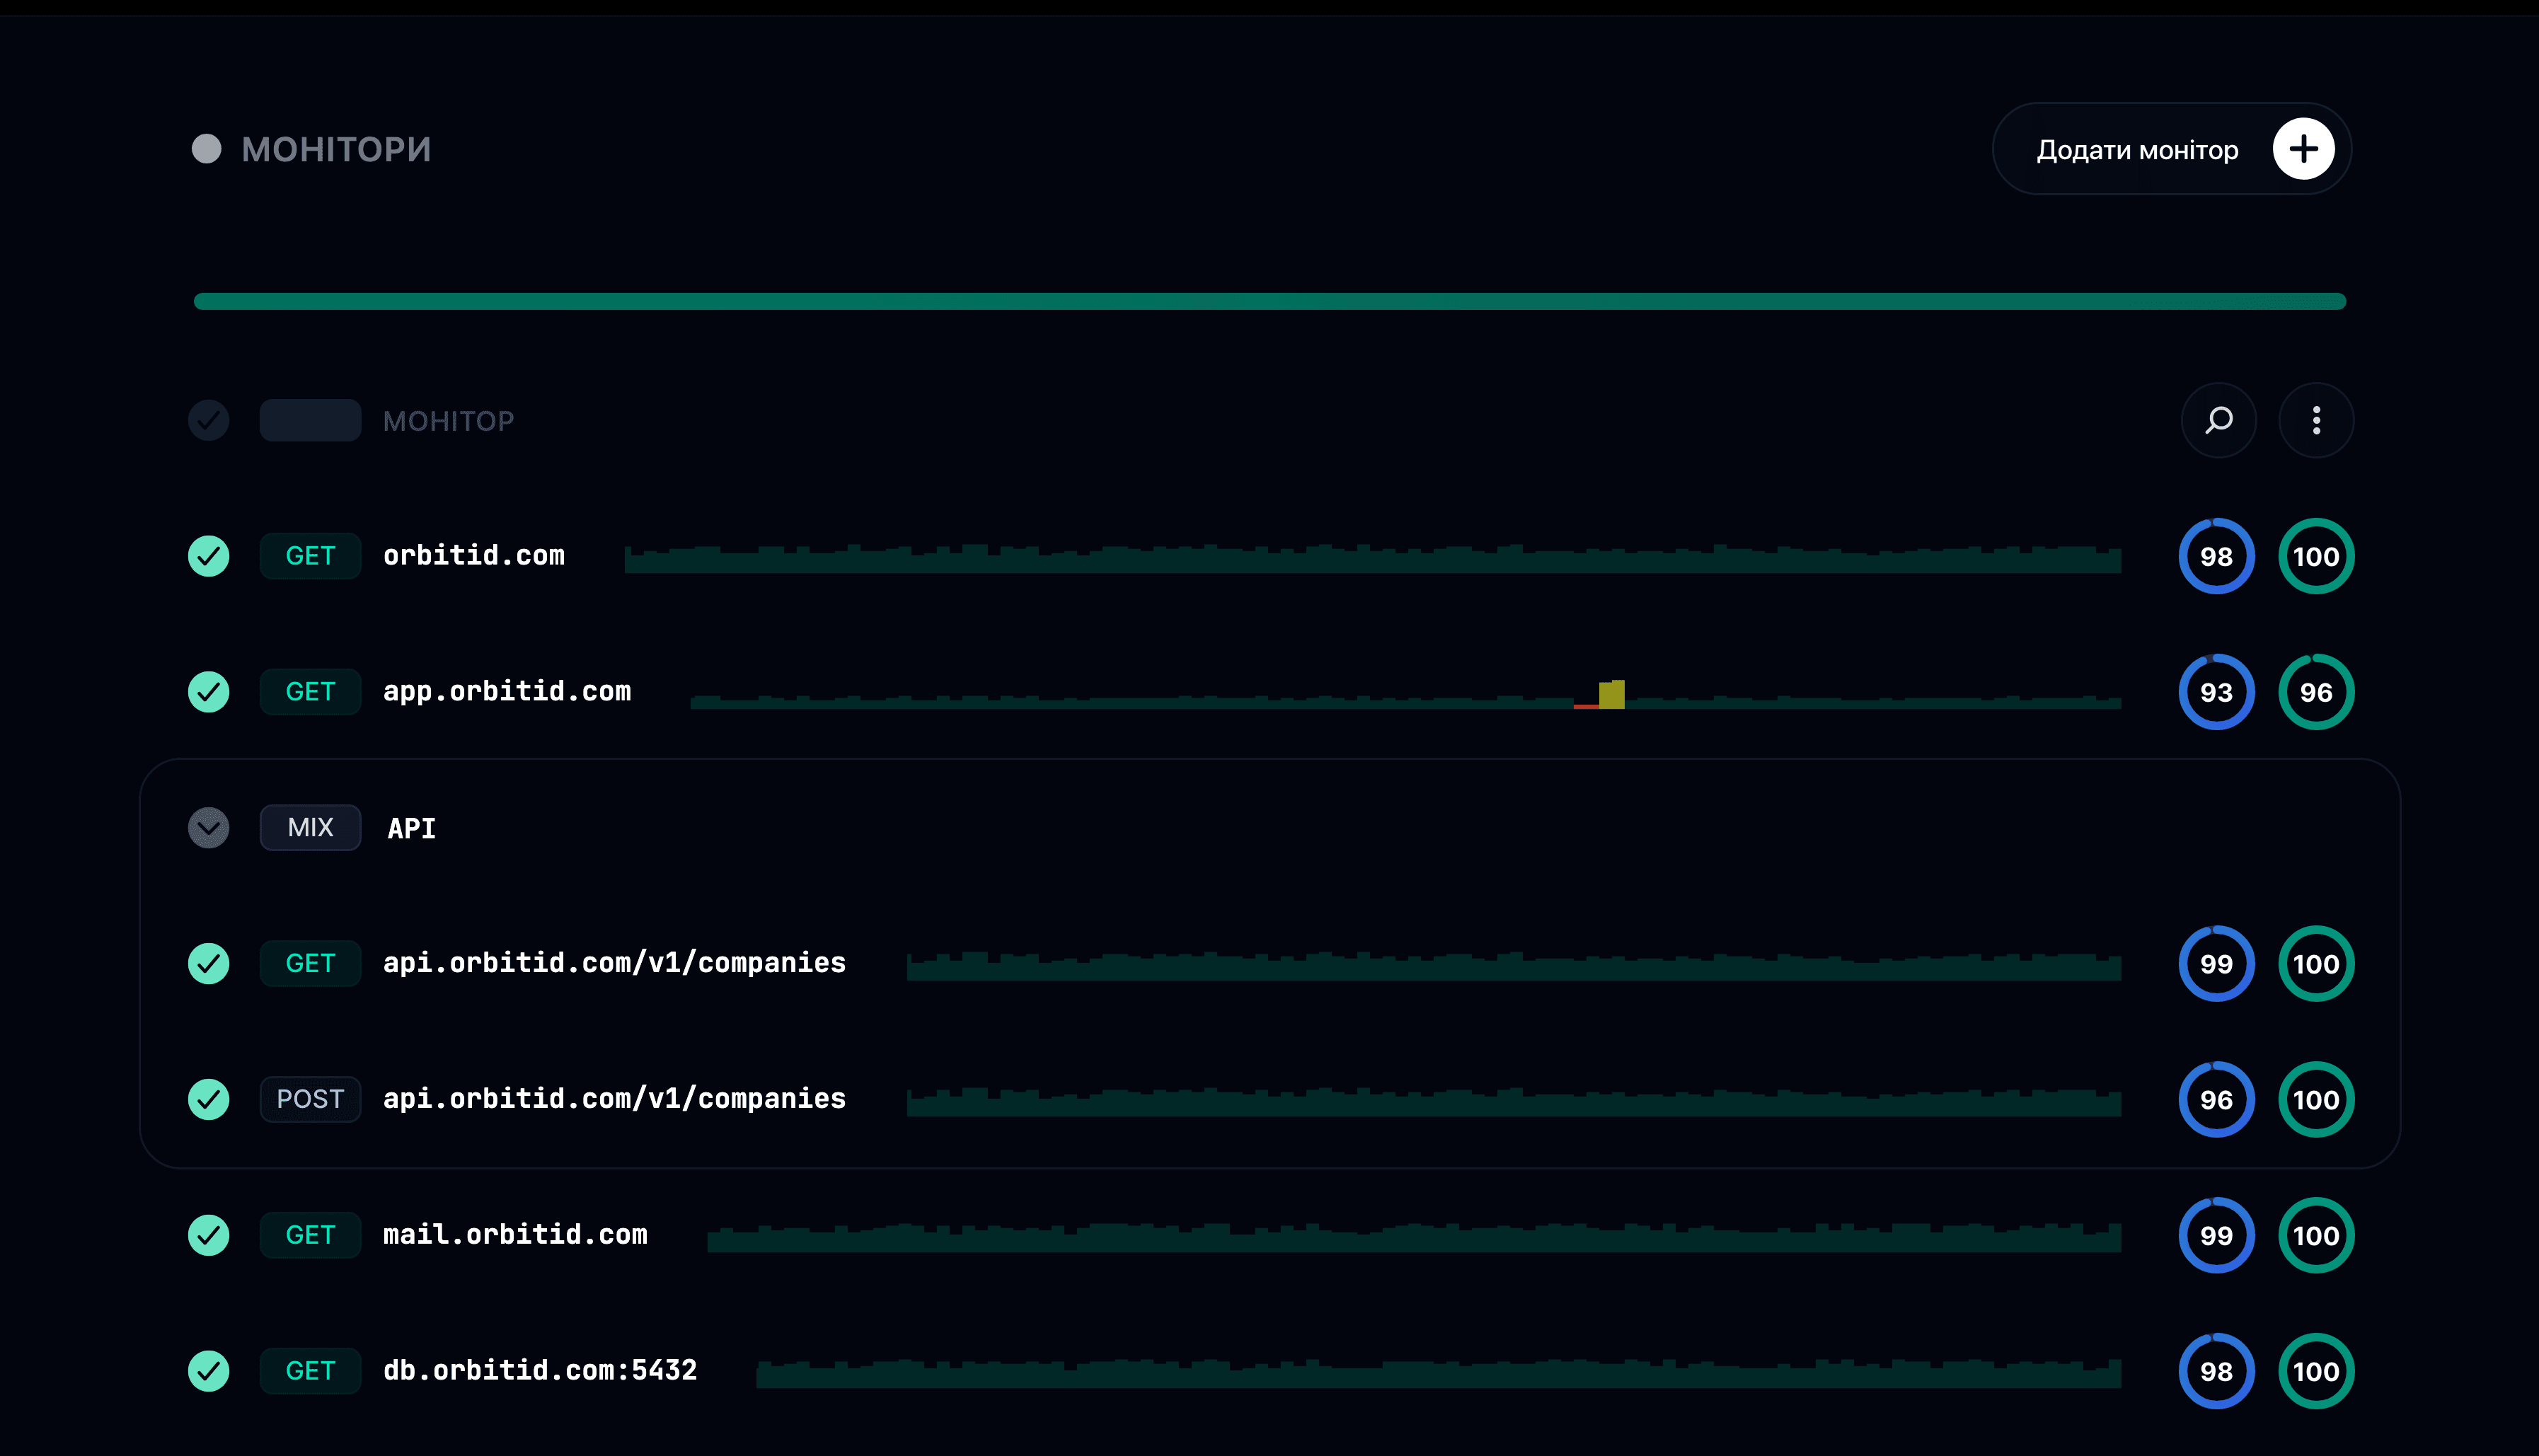The height and width of the screenshot is (1456, 2539).
Task: Open the mail.orbitid.com monitor link
Action: pos(515,1235)
